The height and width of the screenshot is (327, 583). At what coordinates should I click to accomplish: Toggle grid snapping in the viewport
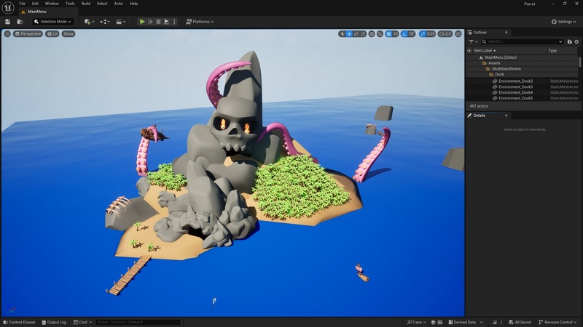coord(388,34)
